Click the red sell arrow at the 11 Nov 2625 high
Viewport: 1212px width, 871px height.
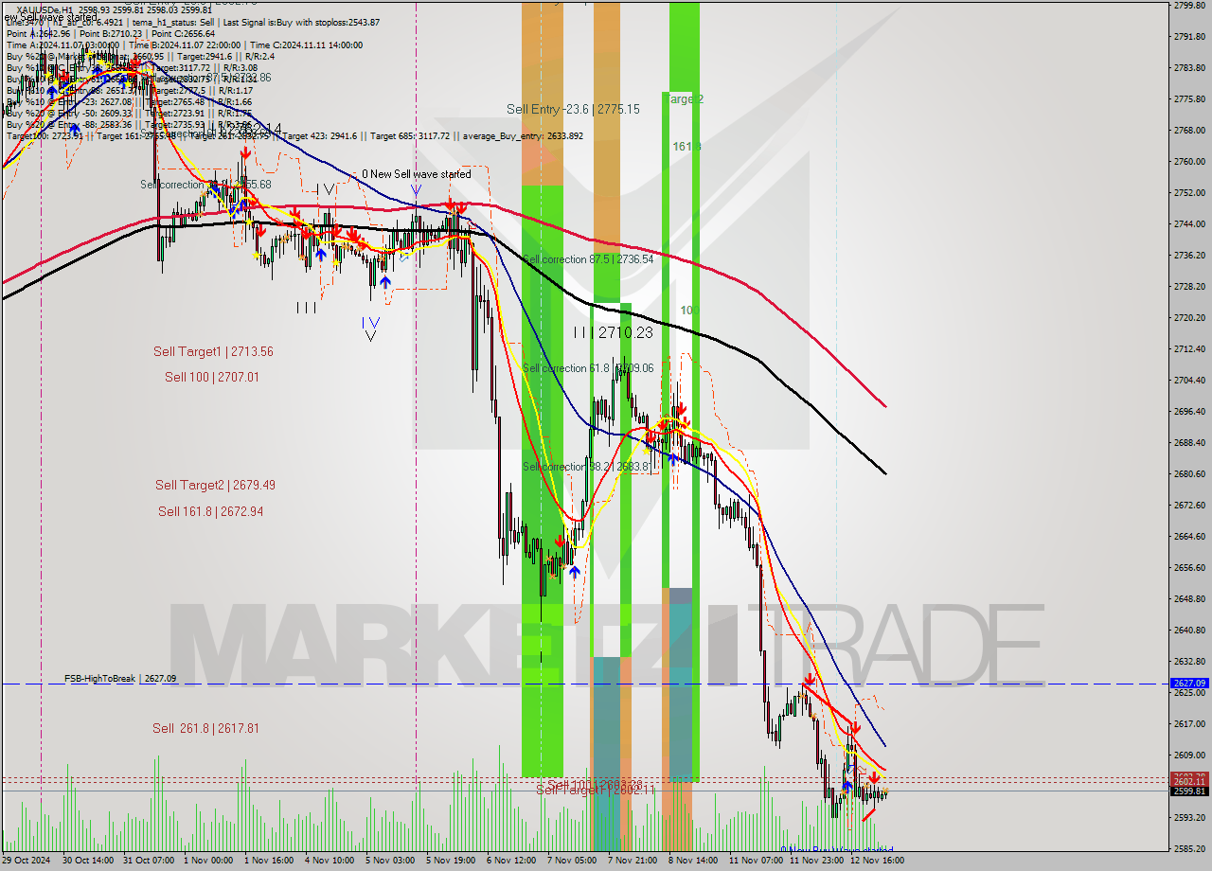click(x=810, y=680)
